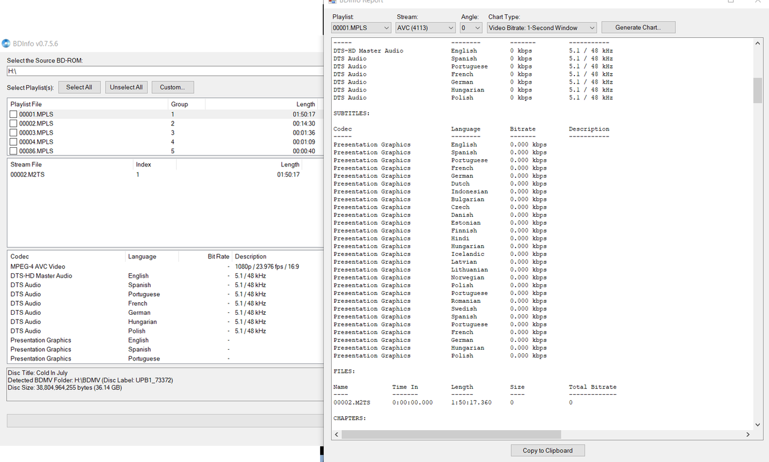Click Icelandic subtitle line in report

[440, 254]
